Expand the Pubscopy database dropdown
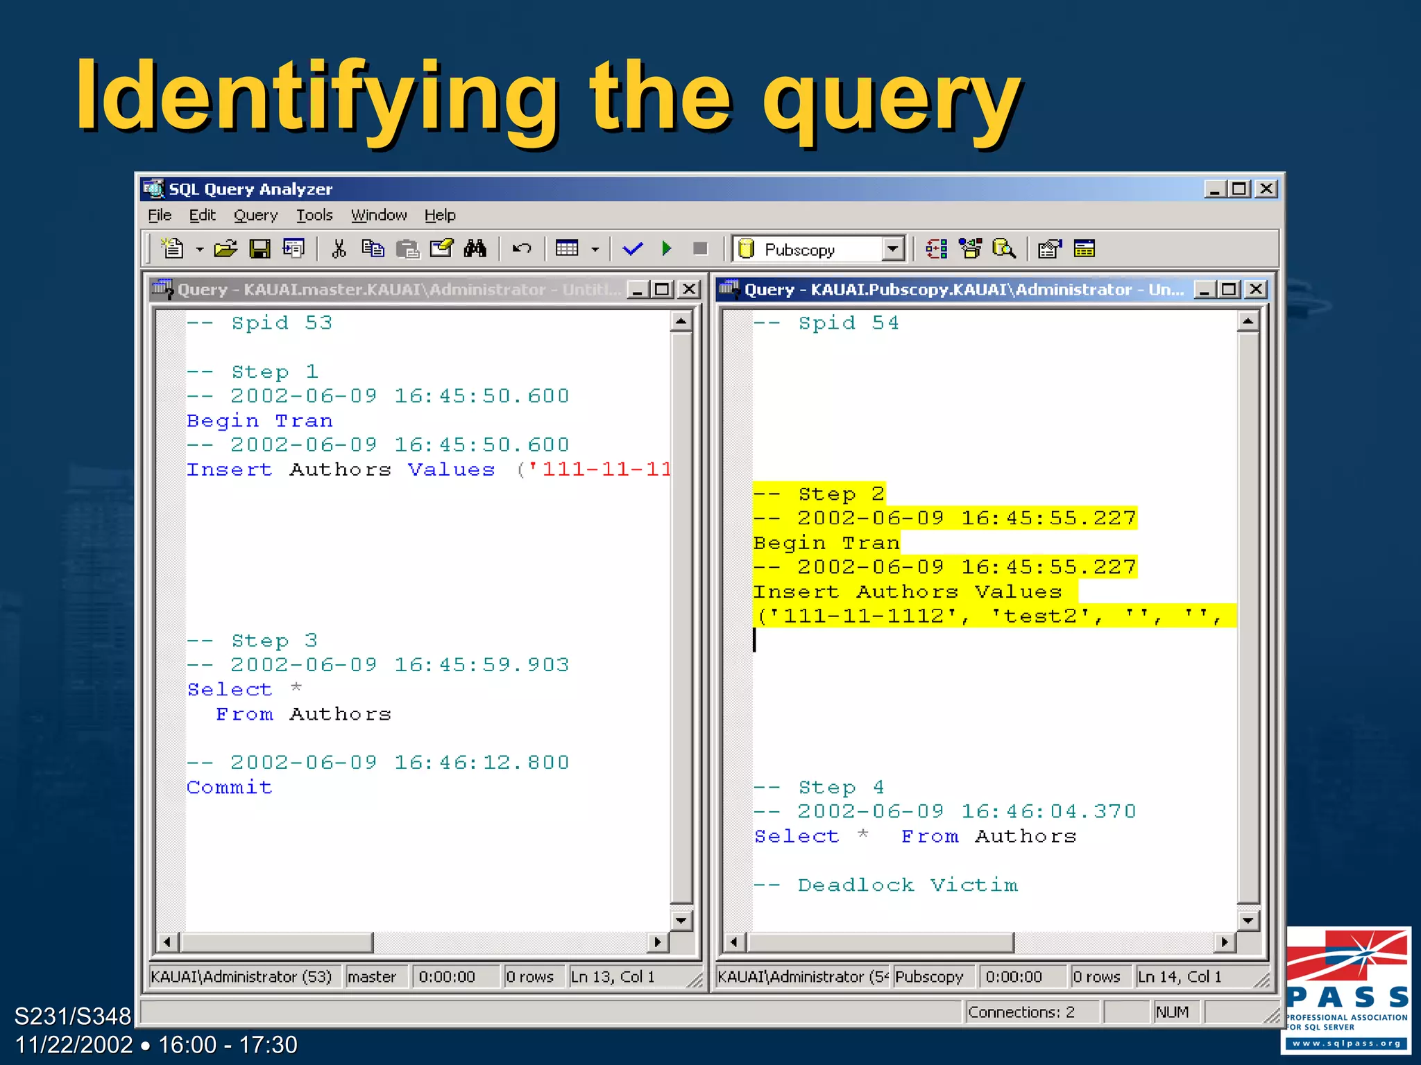Viewport: 1421px width, 1065px height. tap(893, 248)
